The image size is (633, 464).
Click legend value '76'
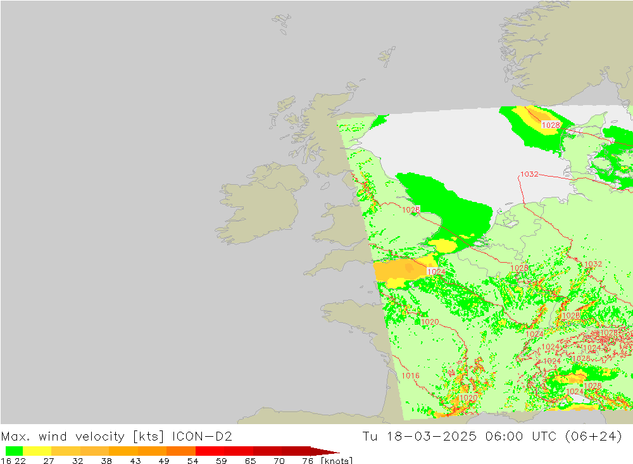[308, 461]
